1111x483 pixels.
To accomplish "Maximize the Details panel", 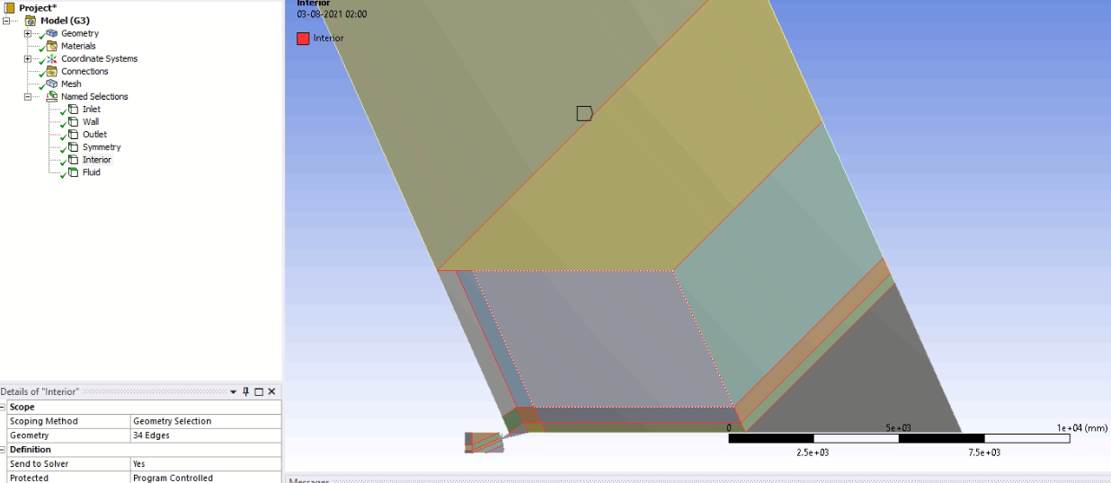I will click(x=259, y=392).
